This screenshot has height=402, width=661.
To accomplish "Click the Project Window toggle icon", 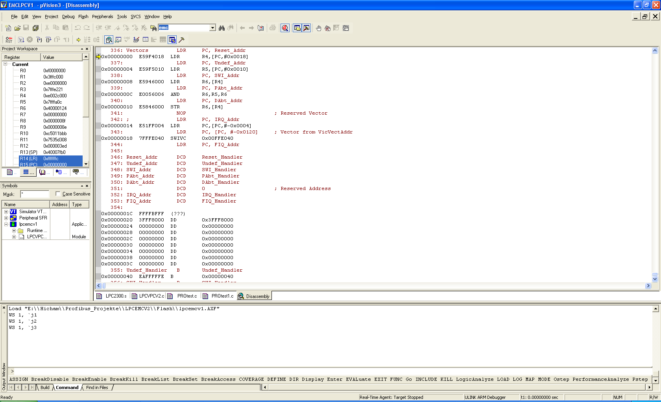I will point(297,28).
